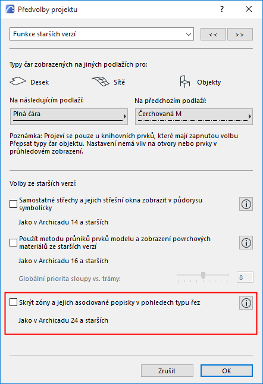Go to next preferences page >>
Viewport: 263px width, 384px height.
click(240, 35)
